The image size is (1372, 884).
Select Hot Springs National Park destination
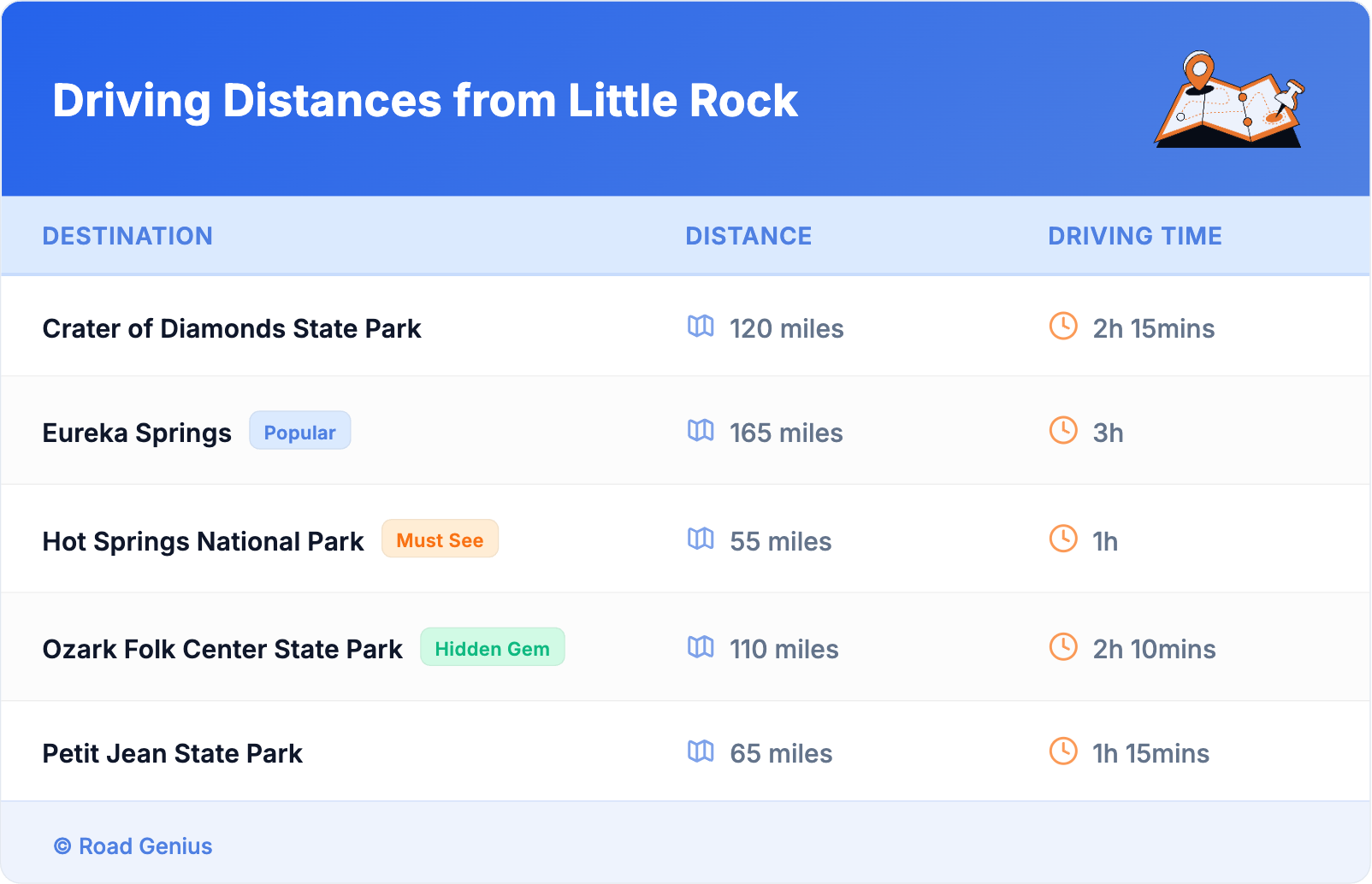(x=203, y=542)
